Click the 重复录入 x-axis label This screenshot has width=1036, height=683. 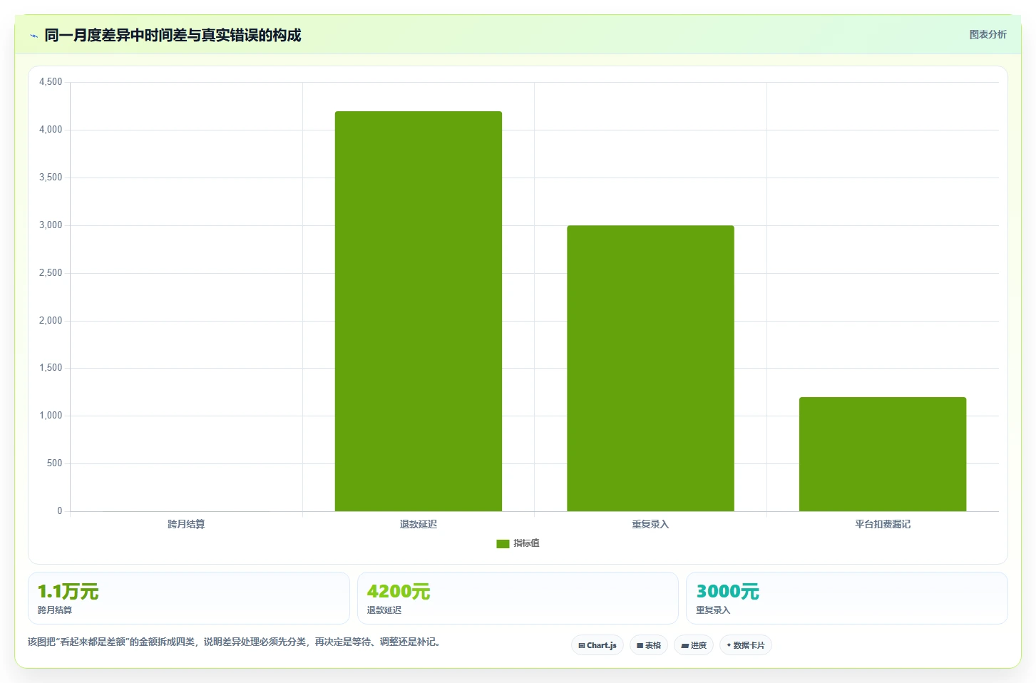point(650,524)
